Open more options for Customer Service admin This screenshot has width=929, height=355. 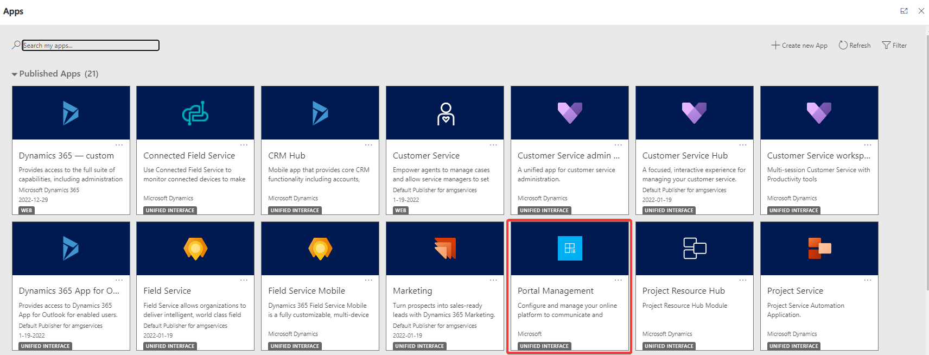coord(619,145)
